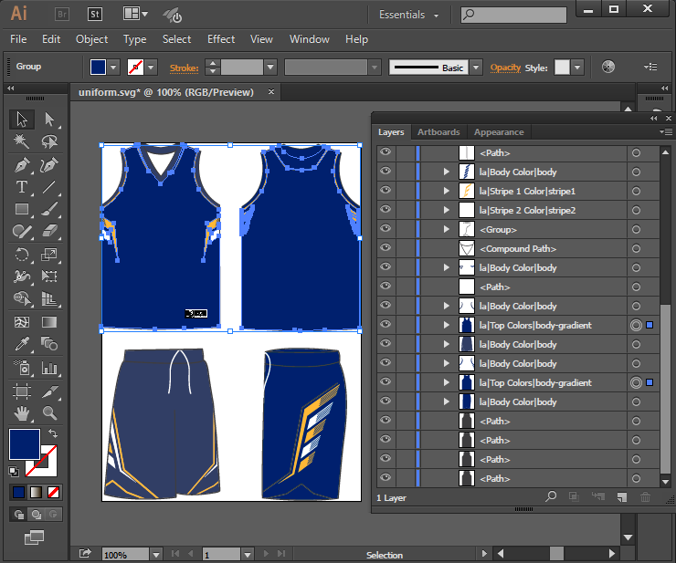Screen dimensions: 676x563
Task: Open the stroke weight dropdown
Action: pos(270,68)
